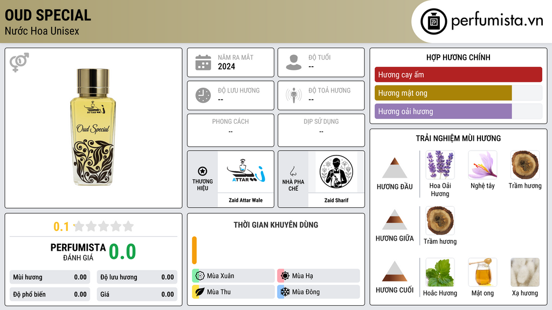The height and width of the screenshot is (310, 552).
Task: Click the Zaid Sharif perfumer name
Action: coord(336,200)
